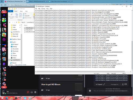Select the DefaultGame file in Explorer

[29, 30]
